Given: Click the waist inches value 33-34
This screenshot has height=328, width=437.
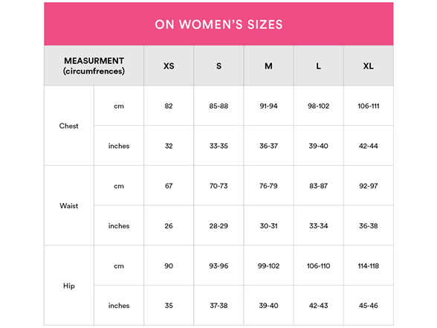Looking at the screenshot, I should coord(318,225).
